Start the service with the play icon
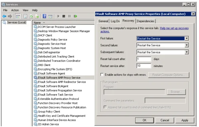Viewport: 199px width, 127px height. 58,16
